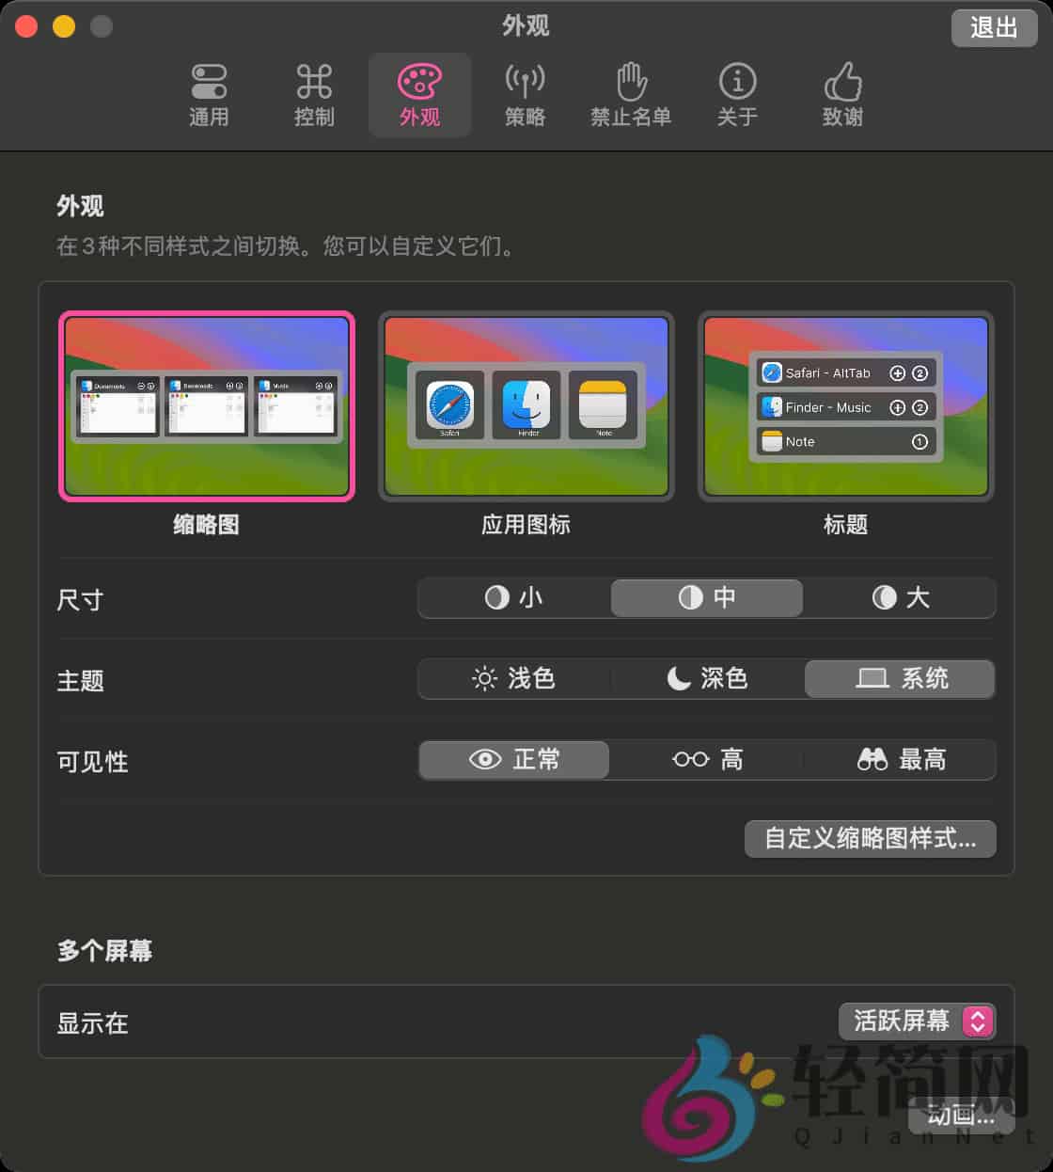Select the 缩略图 style preview thumbnail

207,406
